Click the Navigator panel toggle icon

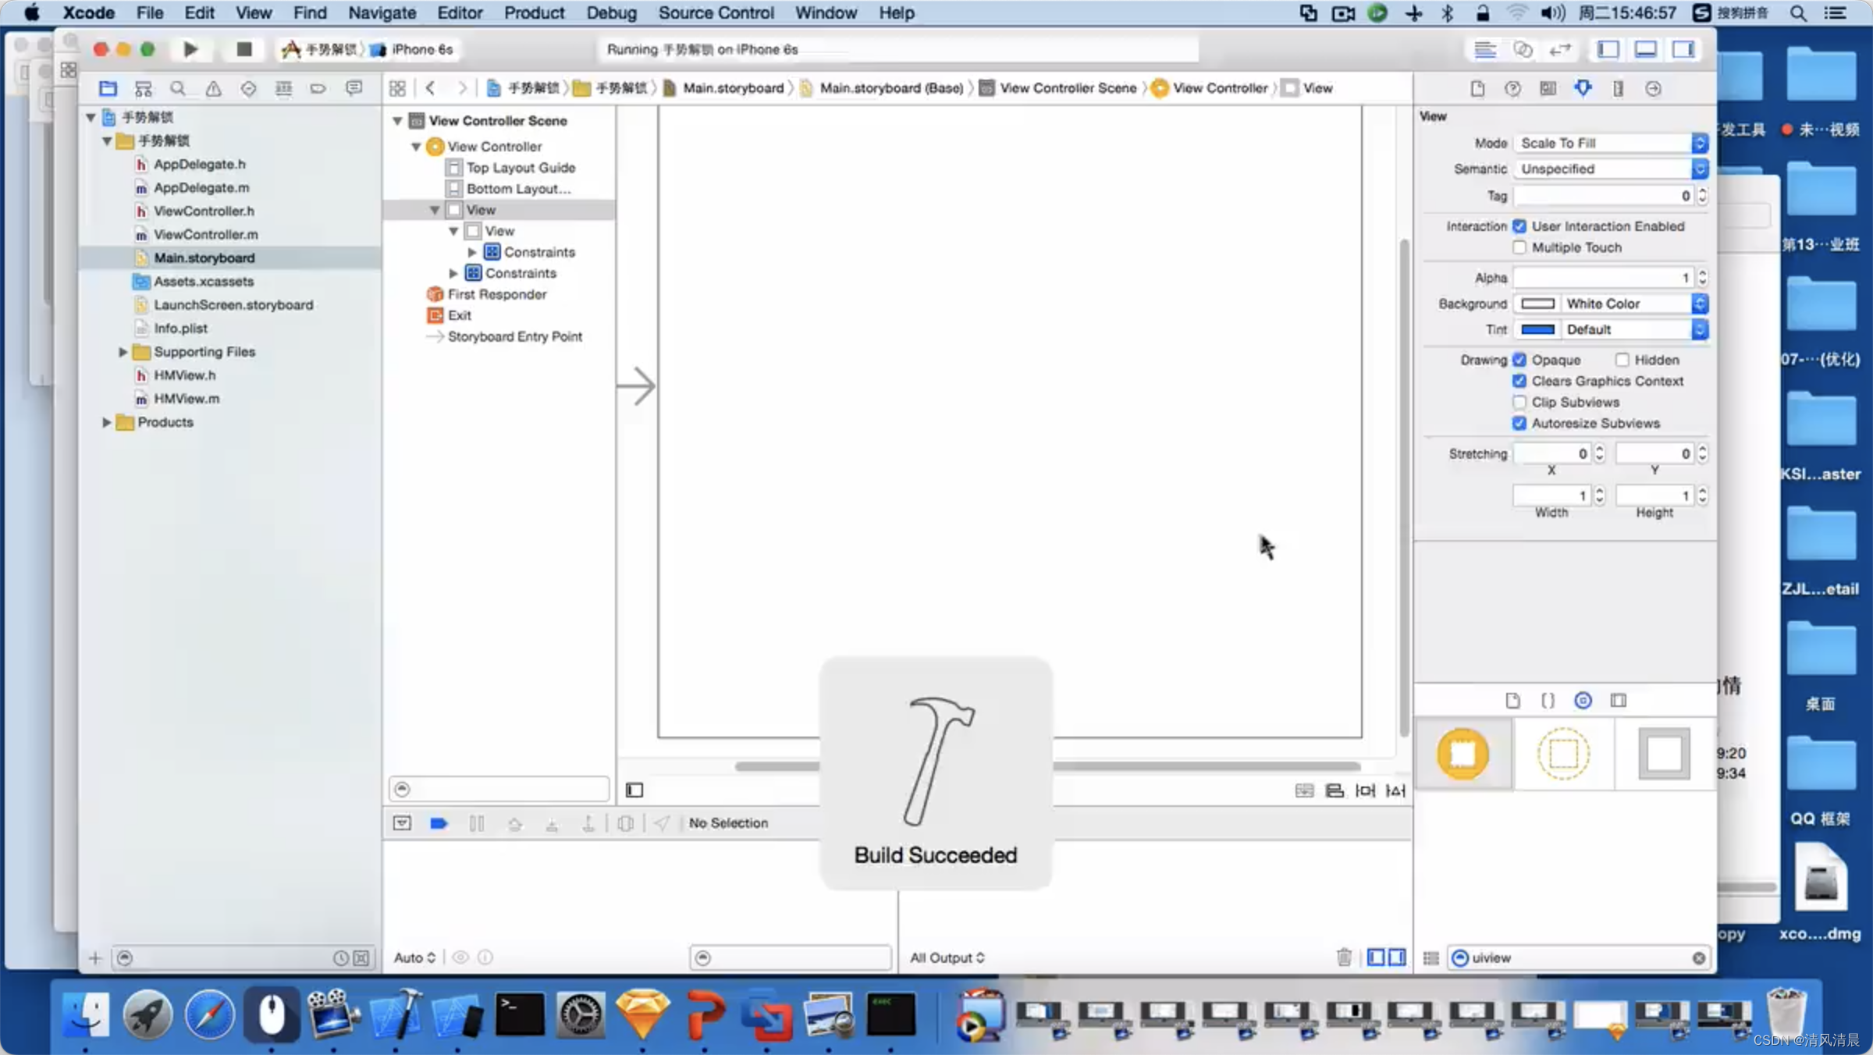(1608, 49)
